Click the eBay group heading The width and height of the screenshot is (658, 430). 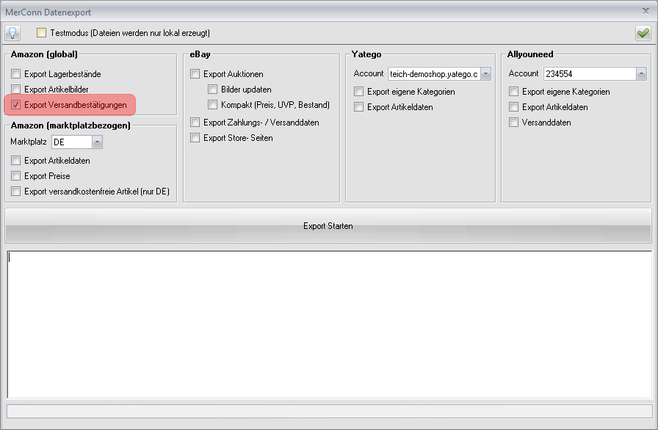pyautogui.click(x=200, y=54)
